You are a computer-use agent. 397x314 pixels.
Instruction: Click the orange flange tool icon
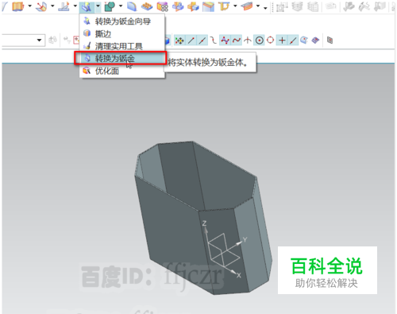tap(18, 6)
